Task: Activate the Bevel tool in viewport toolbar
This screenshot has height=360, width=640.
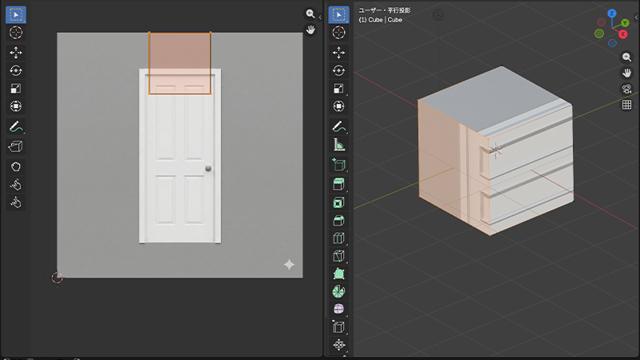Action: 338,220
